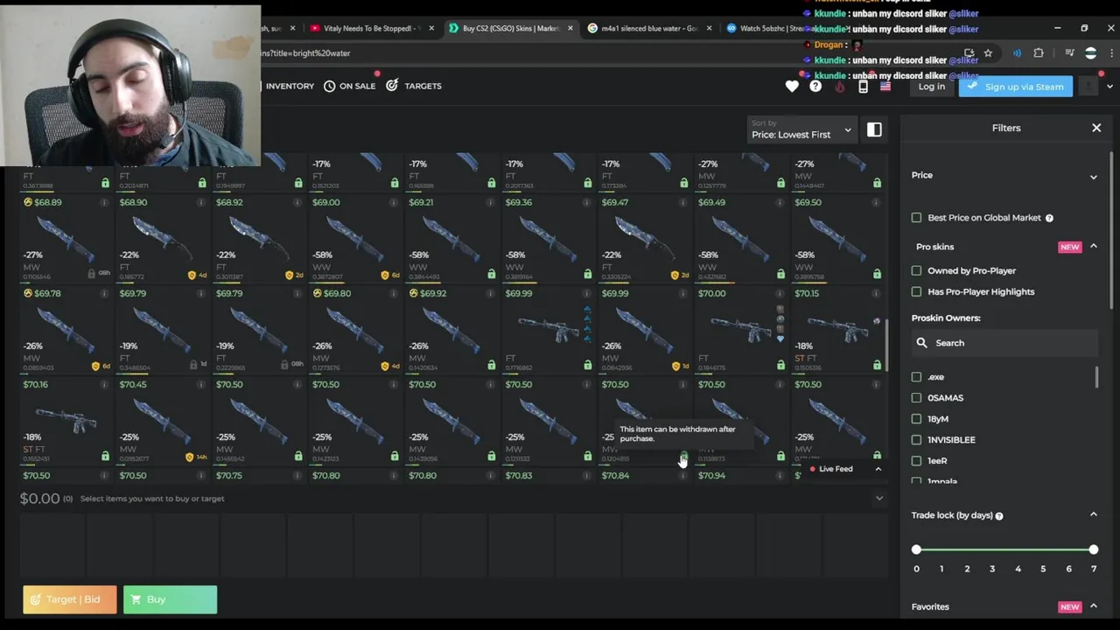Show info for the $70.16 item
The height and width of the screenshot is (630, 1120).
coord(104,384)
